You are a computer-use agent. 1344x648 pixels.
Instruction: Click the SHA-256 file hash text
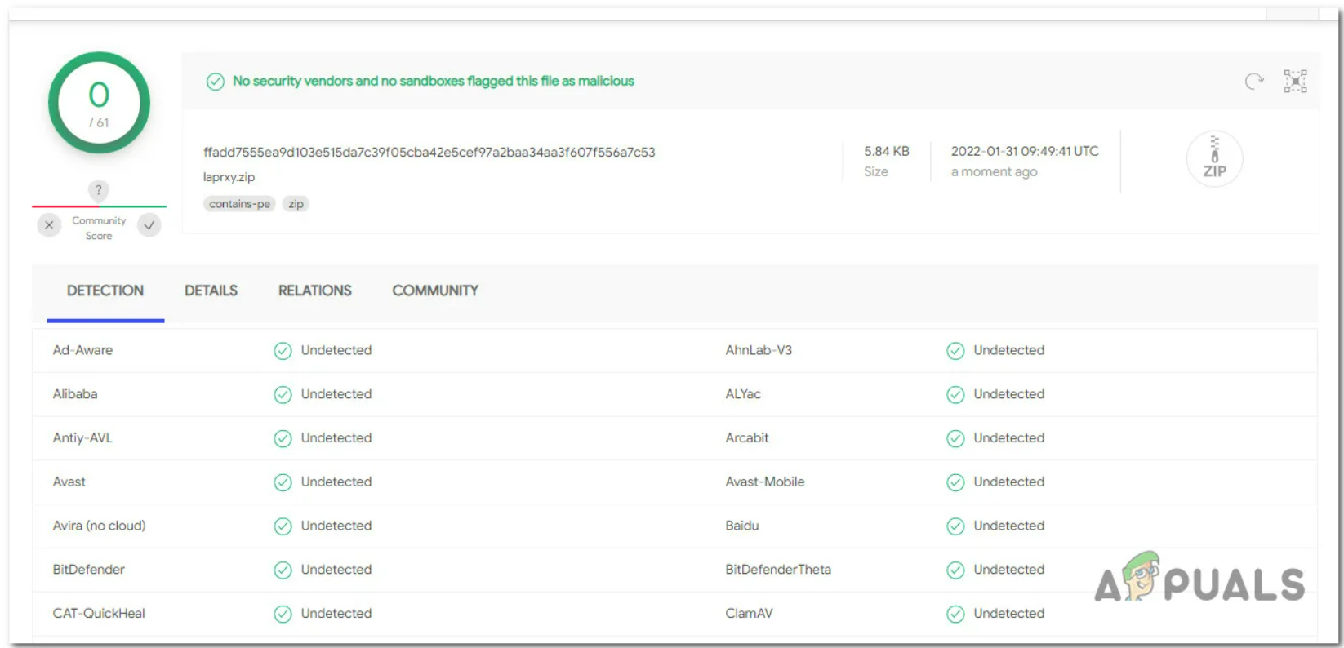click(429, 152)
